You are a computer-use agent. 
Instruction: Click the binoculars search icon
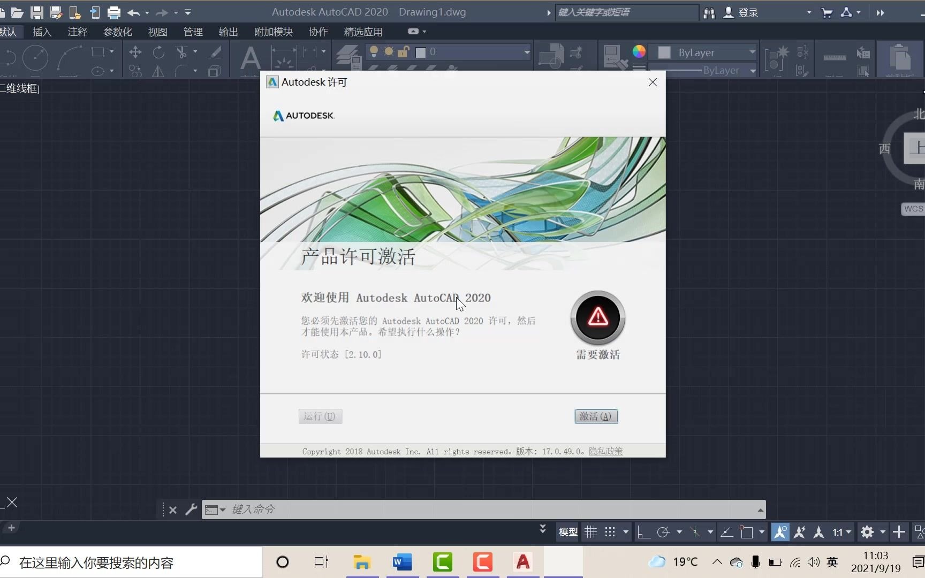709,13
